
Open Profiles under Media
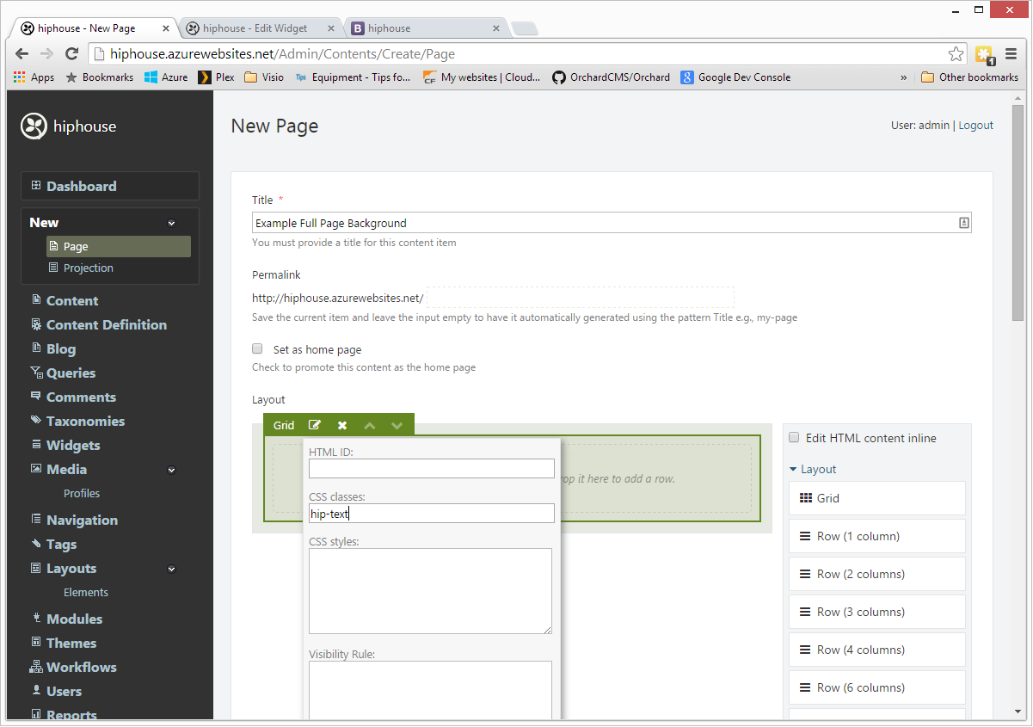(x=82, y=493)
